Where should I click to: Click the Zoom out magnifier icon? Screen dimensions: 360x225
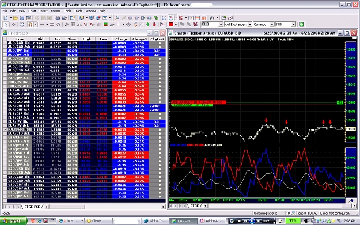click(x=123, y=18)
